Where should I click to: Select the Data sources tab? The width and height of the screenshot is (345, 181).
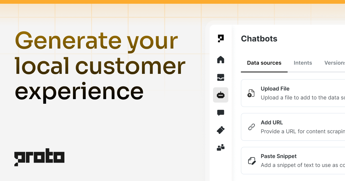tap(264, 63)
